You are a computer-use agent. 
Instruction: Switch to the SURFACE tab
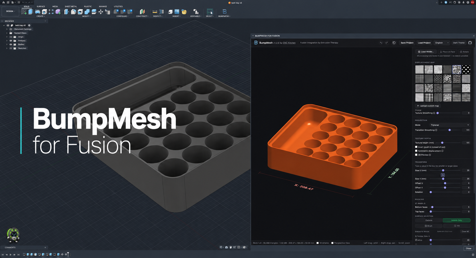(x=41, y=6)
